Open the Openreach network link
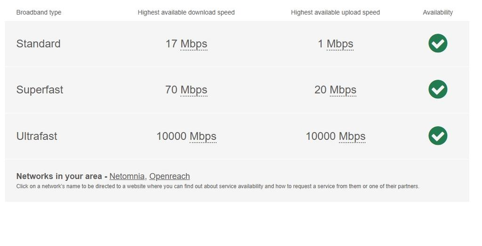This screenshot has width=482, height=246. click(169, 177)
